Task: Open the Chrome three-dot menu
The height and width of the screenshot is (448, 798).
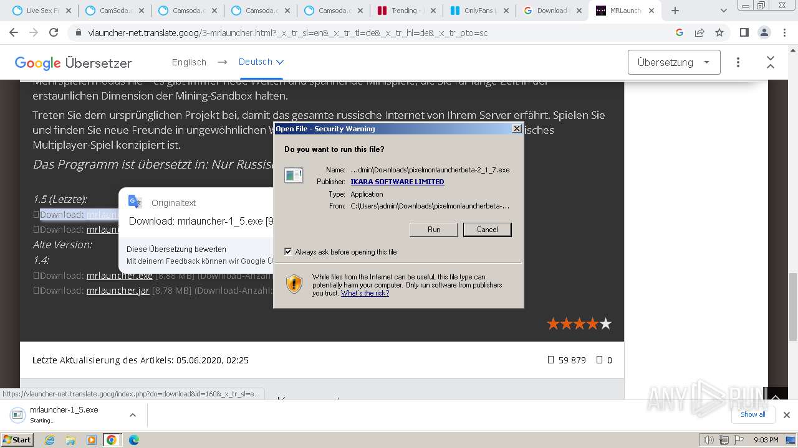Action: click(x=783, y=32)
